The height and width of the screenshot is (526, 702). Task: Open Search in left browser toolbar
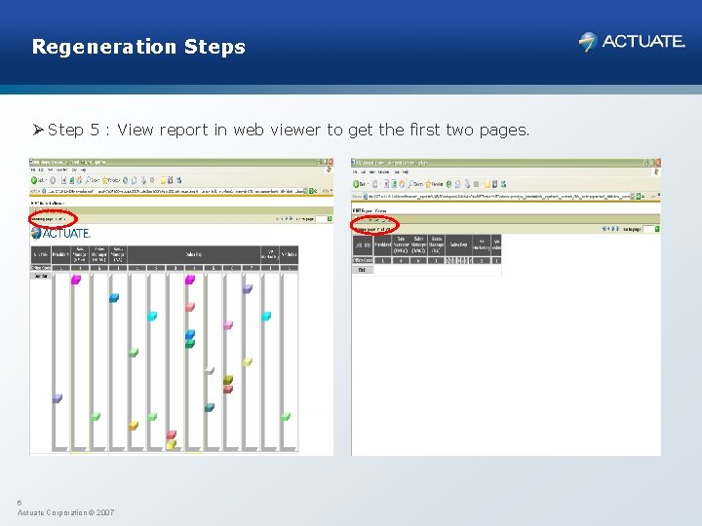point(93,180)
